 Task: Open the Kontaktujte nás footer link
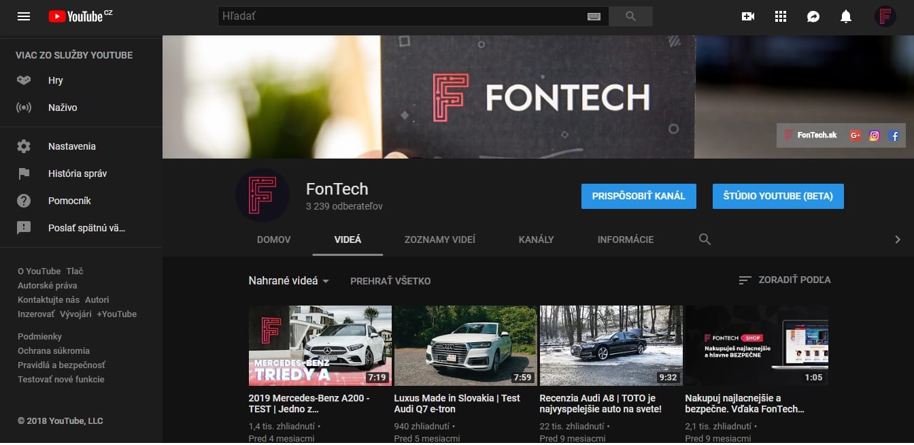(x=48, y=299)
